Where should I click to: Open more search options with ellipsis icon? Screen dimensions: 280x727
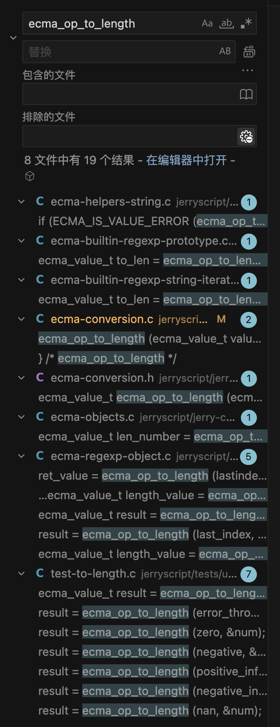click(x=247, y=70)
